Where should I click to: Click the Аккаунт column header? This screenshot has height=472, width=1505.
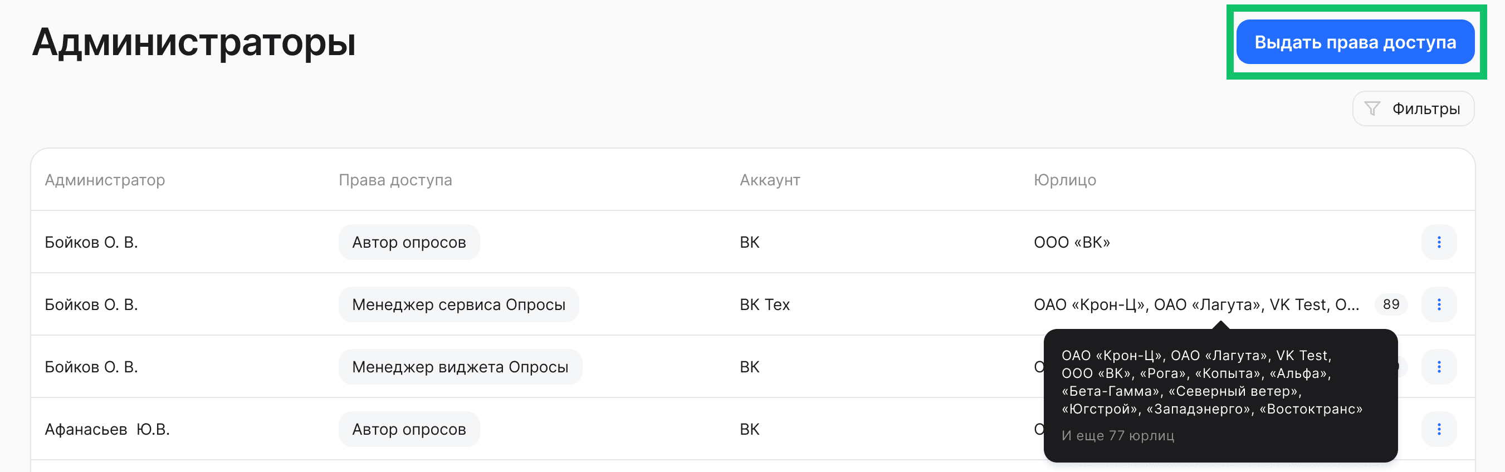pyautogui.click(x=769, y=180)
